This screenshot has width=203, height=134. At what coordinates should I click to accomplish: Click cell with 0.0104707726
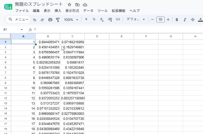(x=72, y=118)
